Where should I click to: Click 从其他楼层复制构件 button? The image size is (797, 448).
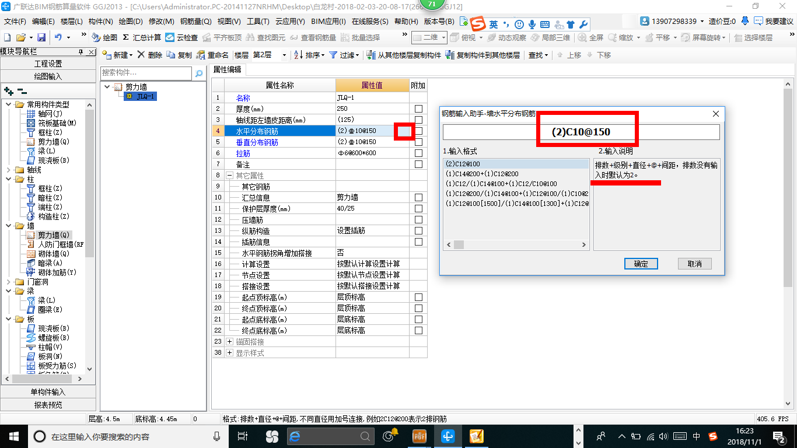click(x=404, y=55)
